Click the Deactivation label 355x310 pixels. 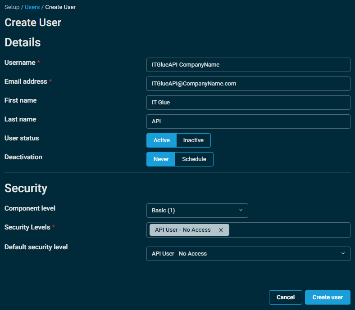pos(23,157)
